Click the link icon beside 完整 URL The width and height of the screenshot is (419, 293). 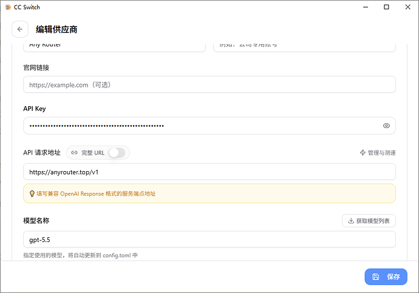(x=74, y=153)
